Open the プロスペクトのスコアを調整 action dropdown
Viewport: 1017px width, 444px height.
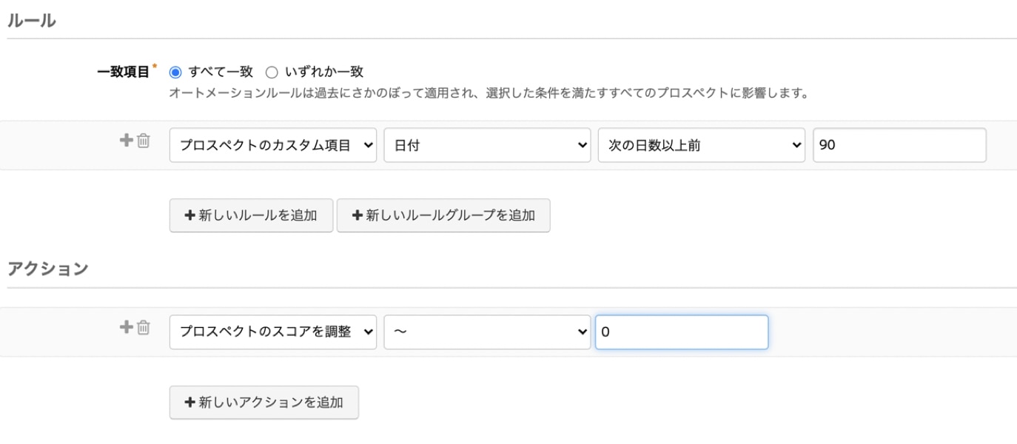click(273, 332)
